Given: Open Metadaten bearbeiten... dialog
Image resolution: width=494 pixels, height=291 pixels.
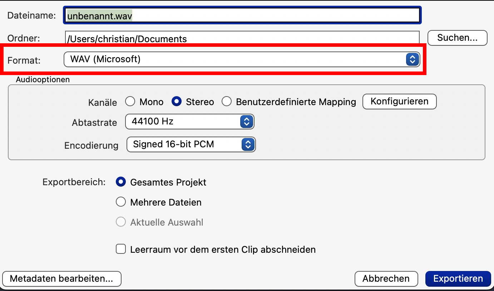Looking at the screenshot, I should (x=61, y=278).
